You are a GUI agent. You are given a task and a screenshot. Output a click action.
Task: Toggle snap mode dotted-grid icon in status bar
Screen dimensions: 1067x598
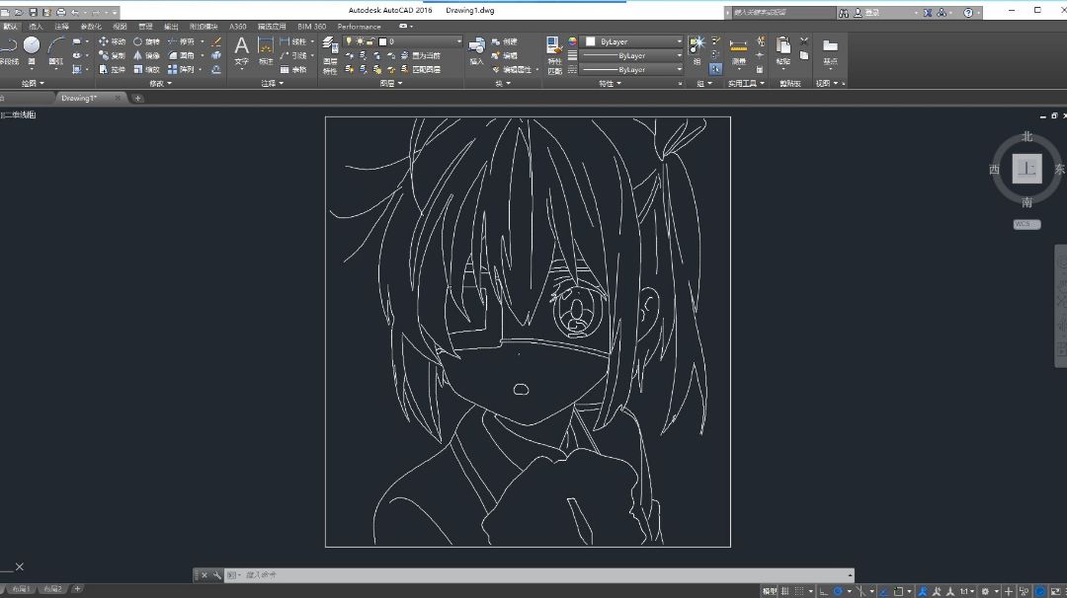point(799,591)
